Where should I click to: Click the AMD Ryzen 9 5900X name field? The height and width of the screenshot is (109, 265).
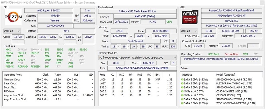pyautogui.click(x=49, y=10)
